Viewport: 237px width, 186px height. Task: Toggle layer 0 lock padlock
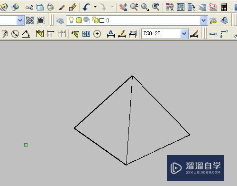pos(95,20)
